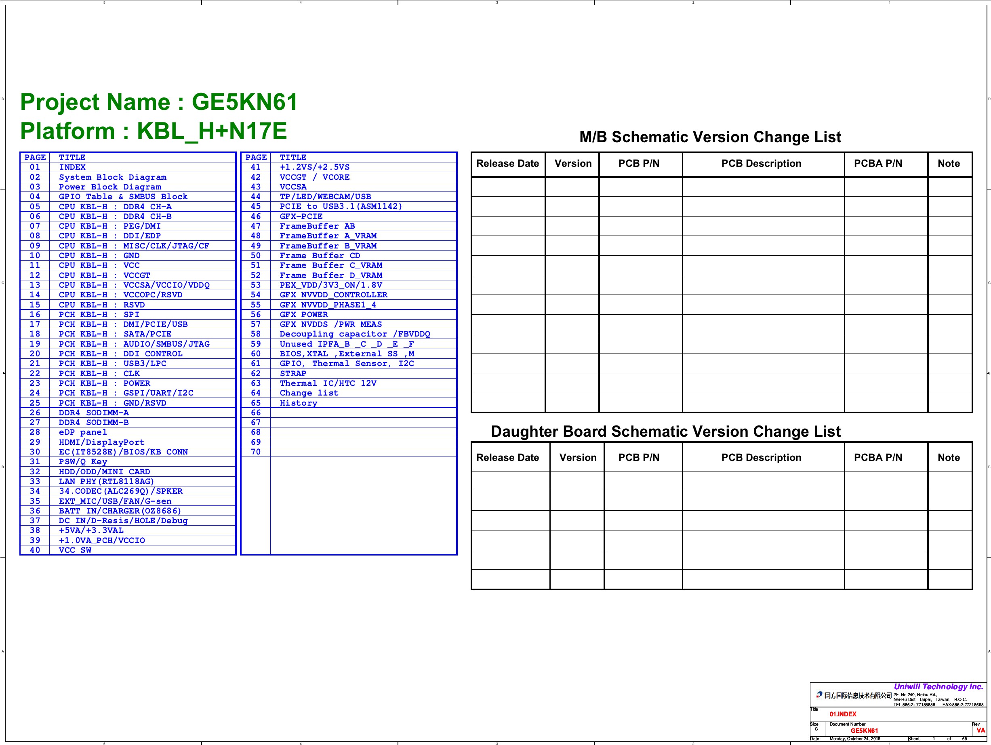Select PCIE to USB3.1(ASM1142) entry

341,206
